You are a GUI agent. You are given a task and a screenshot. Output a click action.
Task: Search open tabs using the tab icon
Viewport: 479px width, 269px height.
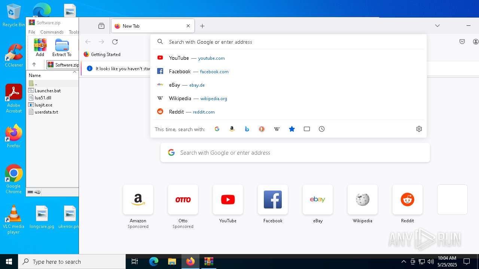point(307,129)
